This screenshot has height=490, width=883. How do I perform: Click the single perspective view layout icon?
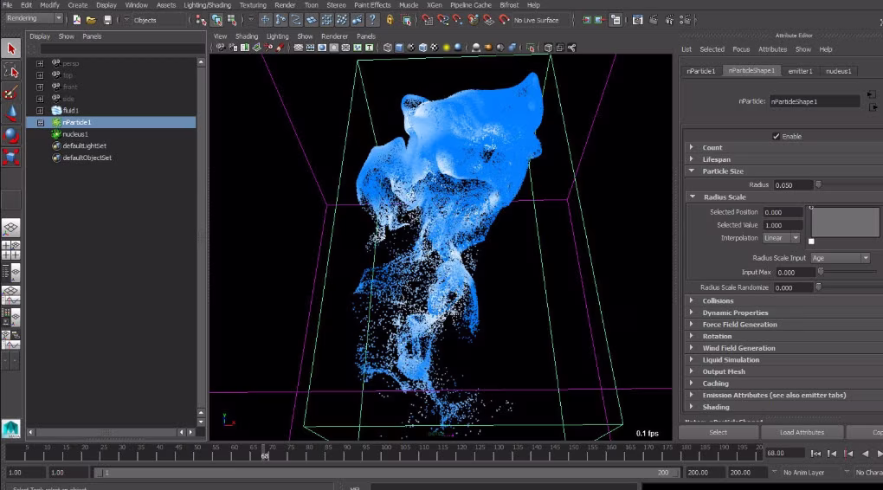pyautogui.click(x=11, y=229)
